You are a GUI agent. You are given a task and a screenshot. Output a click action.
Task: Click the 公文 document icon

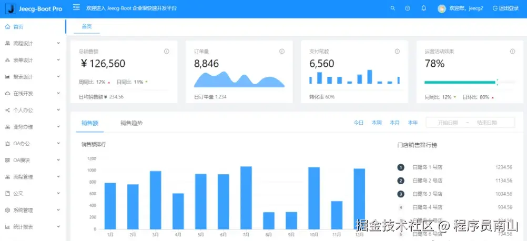[x=7, y=194]
